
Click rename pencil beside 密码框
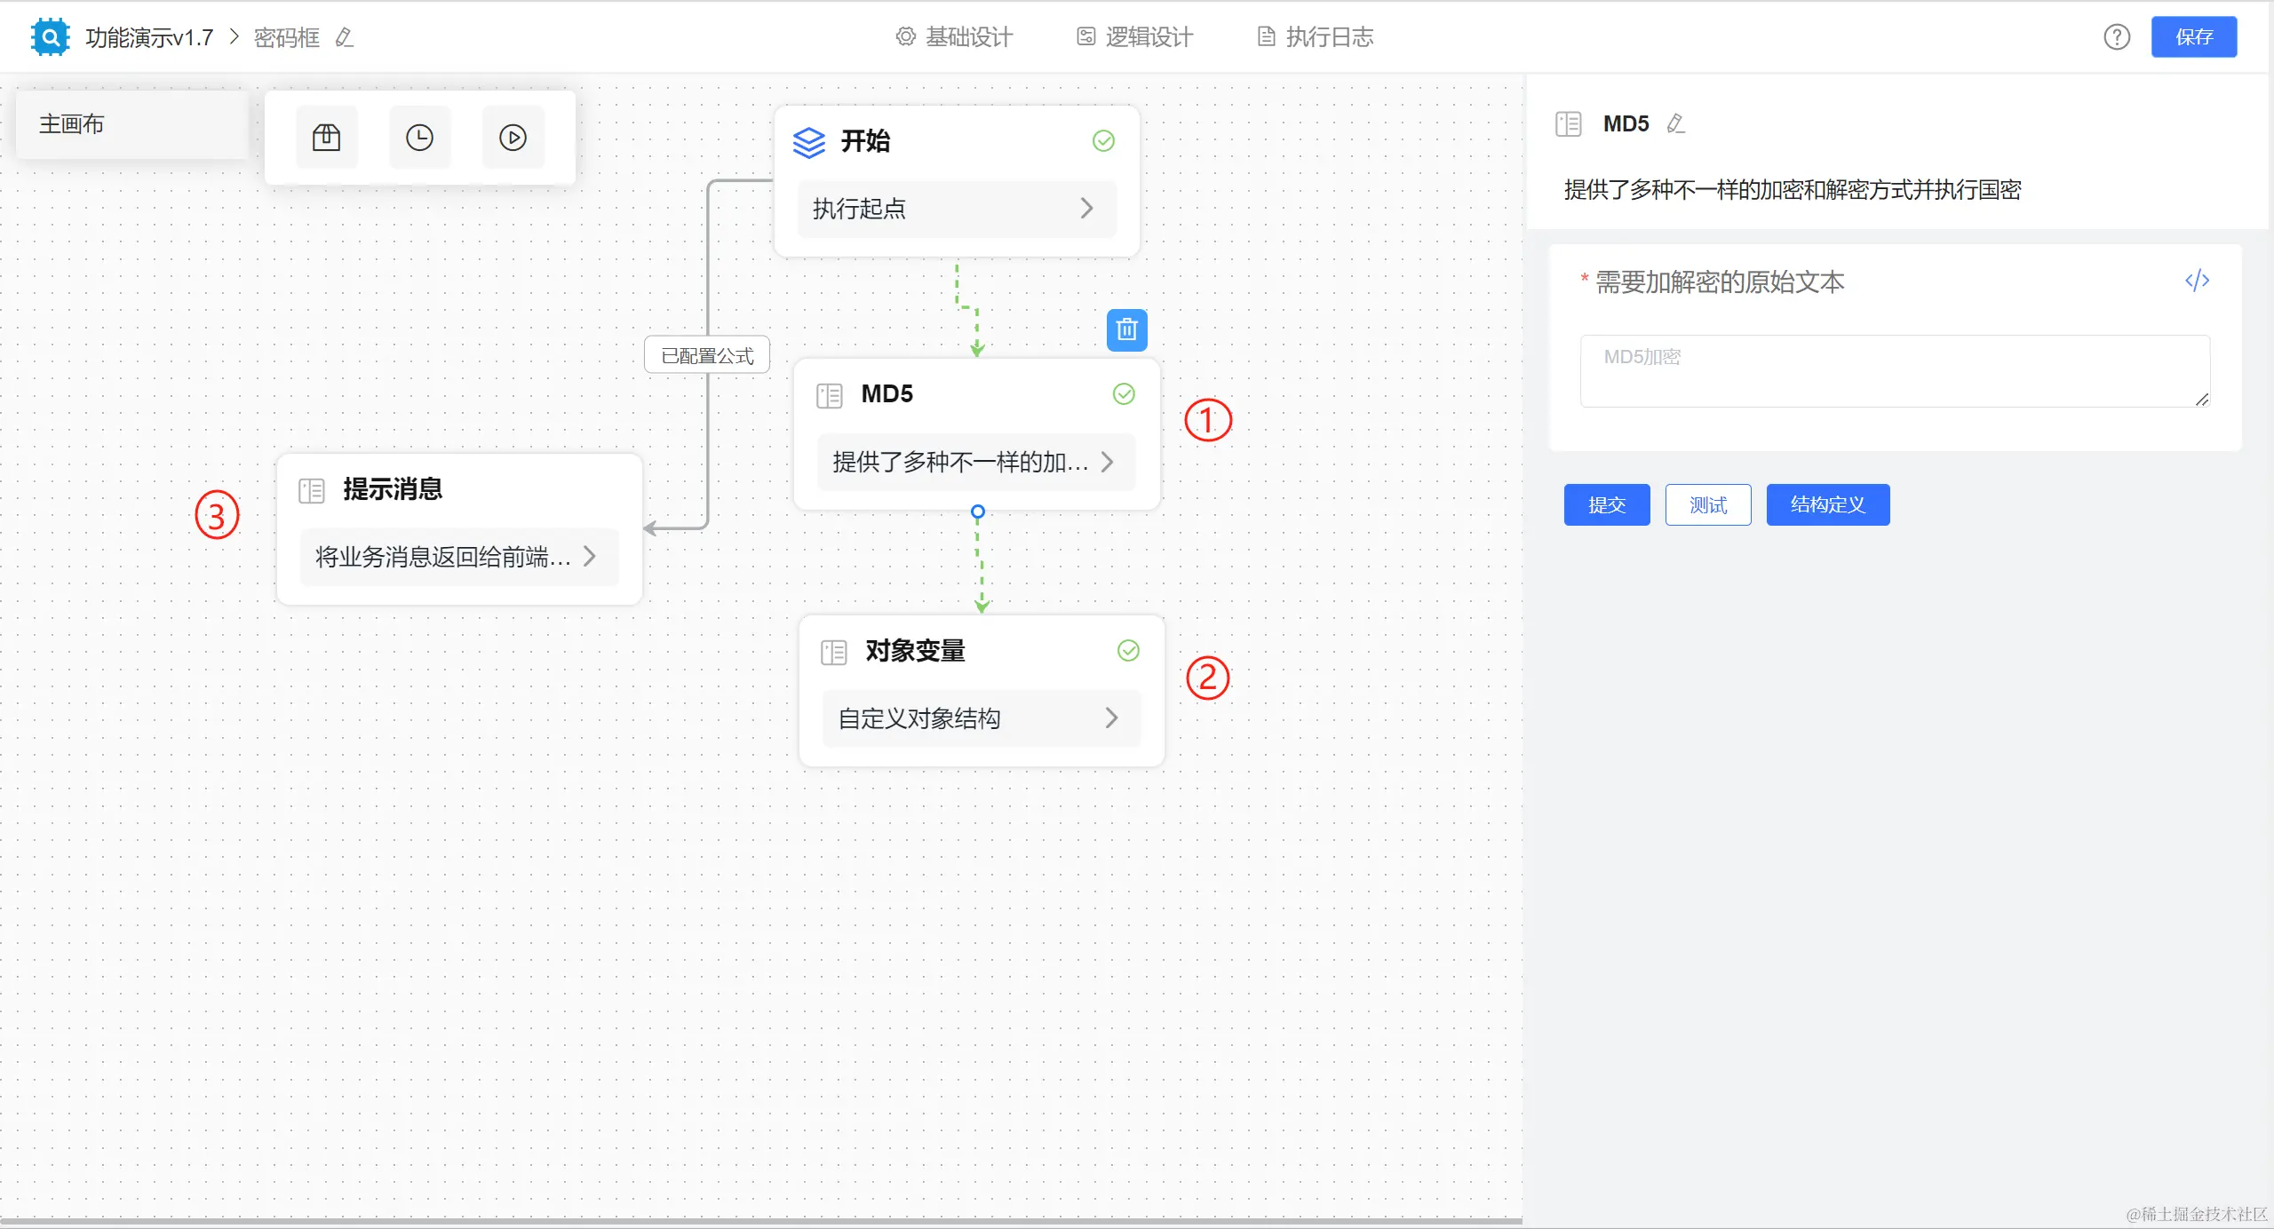pyautogui.click(x=345, y=37)
